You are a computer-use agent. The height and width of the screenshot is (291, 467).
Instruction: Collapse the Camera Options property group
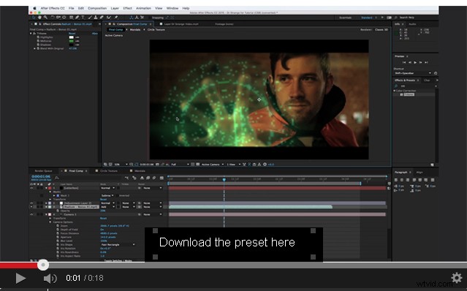(x=50, y=222)
